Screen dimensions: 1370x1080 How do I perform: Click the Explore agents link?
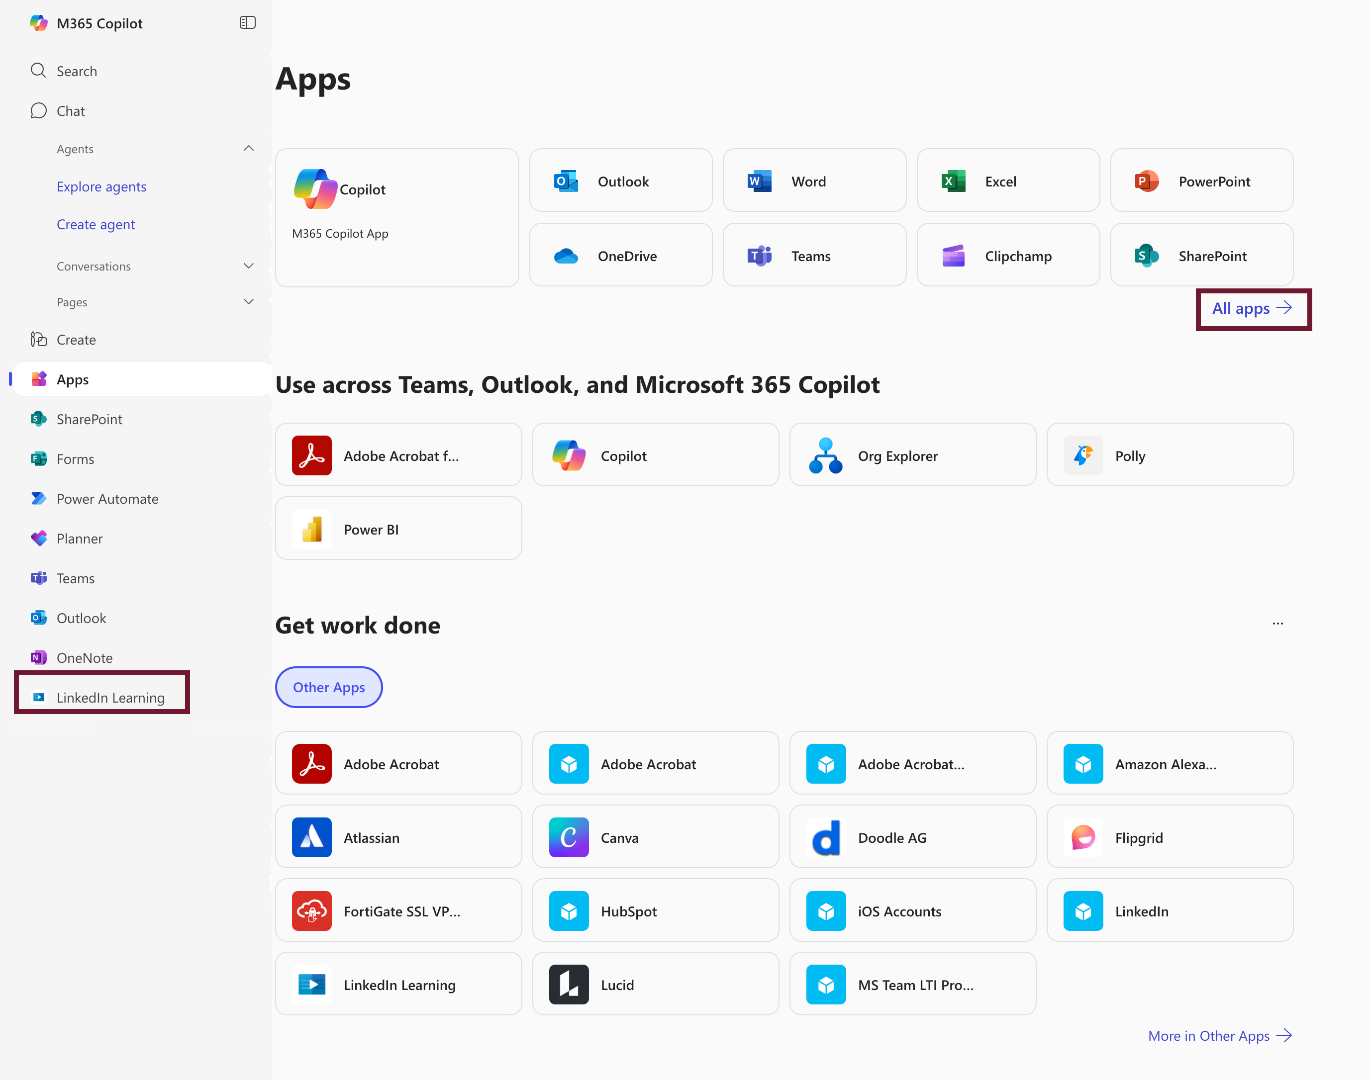101,186
